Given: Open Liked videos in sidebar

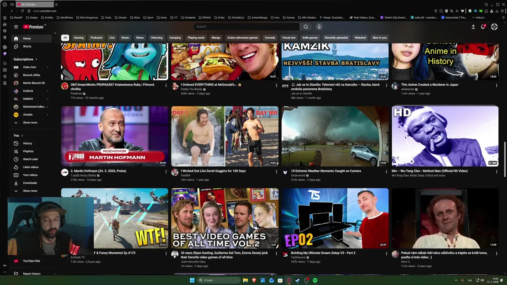Looking at the screenshot, I should pyautogui.click(x=31, y=167).
